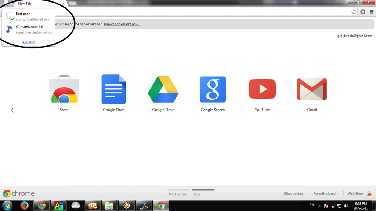Click the battery tray icon

coord(333,206)
